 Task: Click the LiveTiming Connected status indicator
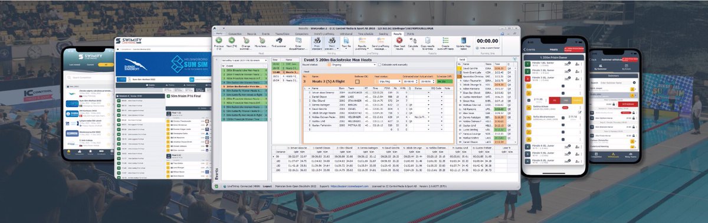tap(242, 186)
